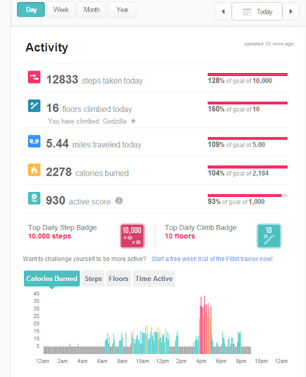Image resolution: width=306 pixels, height=377 pixels.
Task: Open the active score info icon
Action: [x=119, y=200]
